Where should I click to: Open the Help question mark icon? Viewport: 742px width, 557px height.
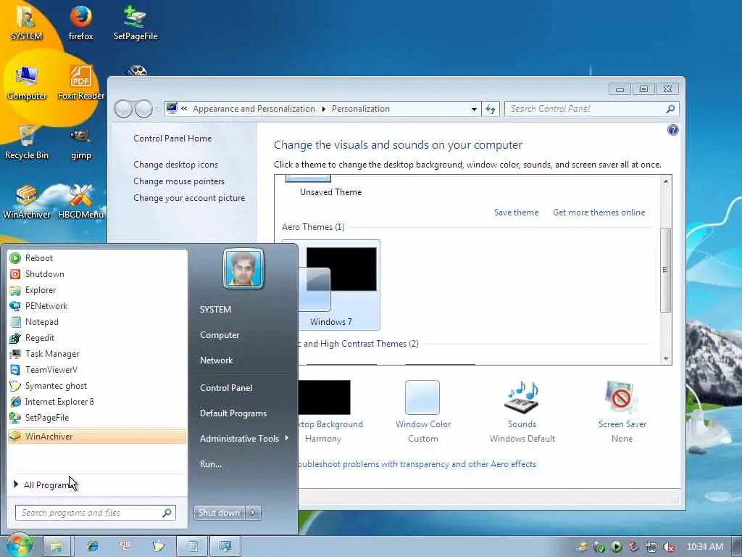tap(672, 130)
